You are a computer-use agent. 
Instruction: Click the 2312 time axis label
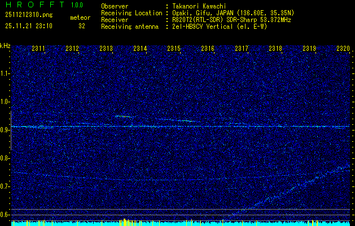pyautogui.click(x=72, y=48)
